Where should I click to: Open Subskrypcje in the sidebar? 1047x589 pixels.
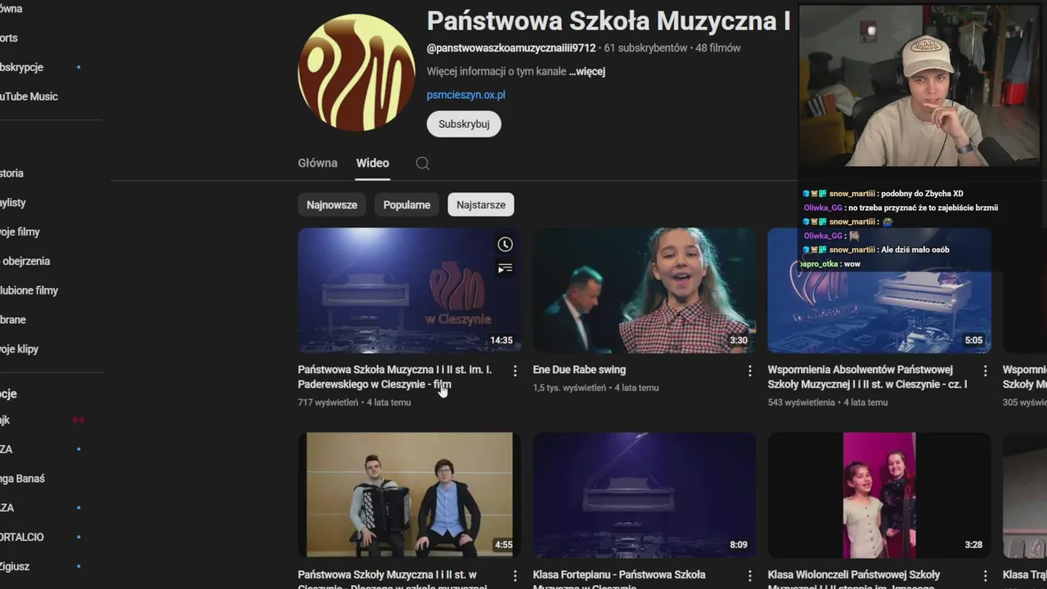point(22,67)
